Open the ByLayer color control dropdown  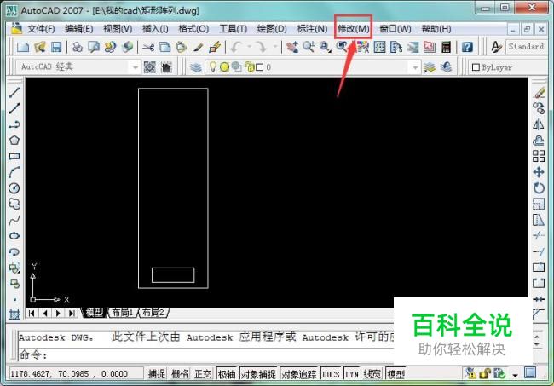(511, 67)
